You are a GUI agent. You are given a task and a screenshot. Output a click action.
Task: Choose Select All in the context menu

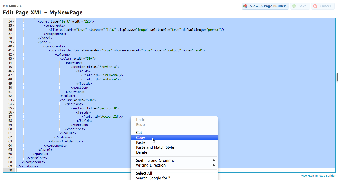[x=144, y=173]
